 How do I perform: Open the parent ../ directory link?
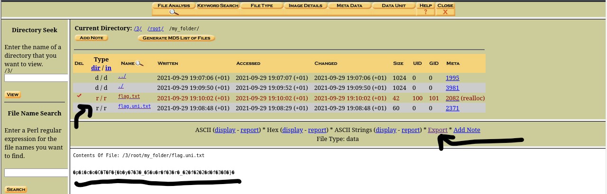tap(122, 76)
